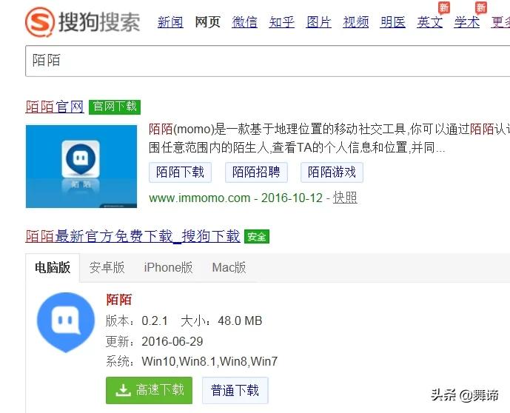The image size is (510, 413).
Task: Click the 陌陌(momo) description snippet text
Action: pyautogui.click(x=329, y=138)
